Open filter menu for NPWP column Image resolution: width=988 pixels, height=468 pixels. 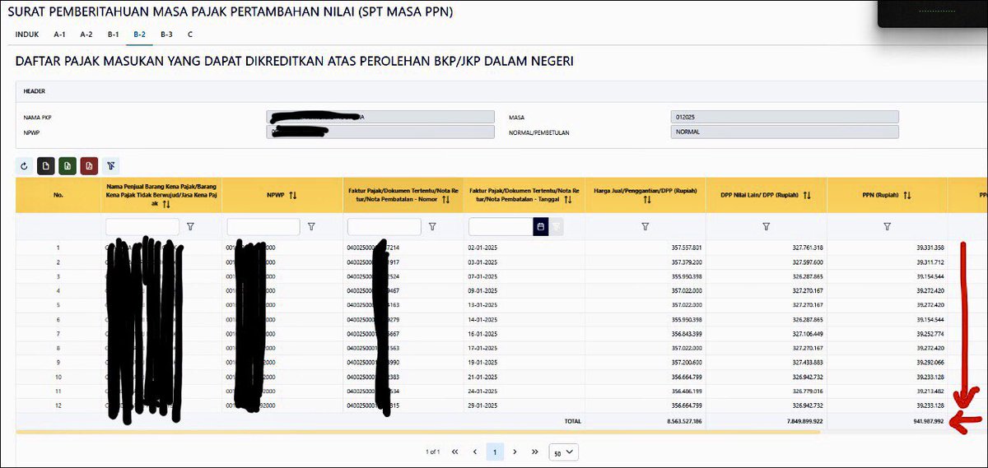(311, 226)
